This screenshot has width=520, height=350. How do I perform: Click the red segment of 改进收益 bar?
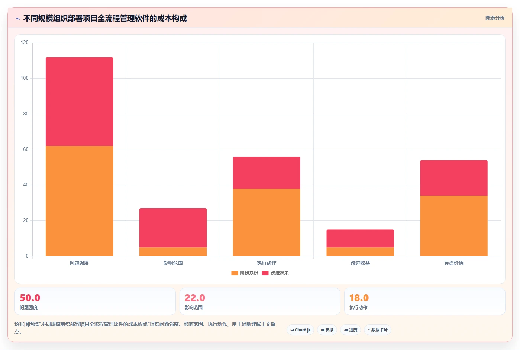point(360,238)
